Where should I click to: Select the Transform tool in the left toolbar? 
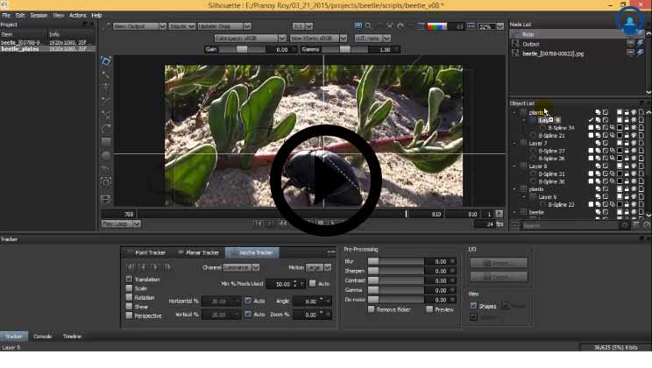click(x=106, y=61)
